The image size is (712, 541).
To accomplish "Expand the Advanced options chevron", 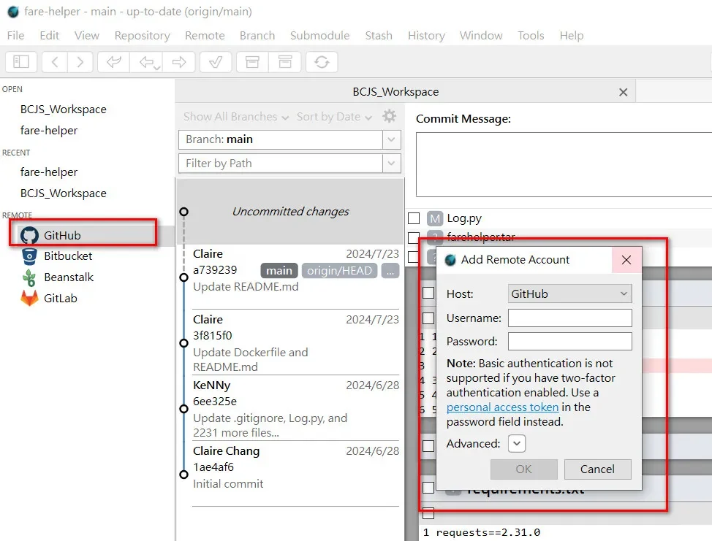I will pyautogui.click(x=517, y=443).
